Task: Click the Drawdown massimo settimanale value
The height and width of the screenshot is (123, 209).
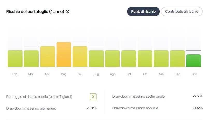Action: [197, 96]
